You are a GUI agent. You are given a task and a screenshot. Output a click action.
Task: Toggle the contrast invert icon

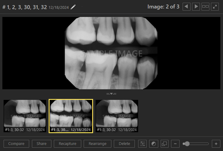click(x=154, y=144)
